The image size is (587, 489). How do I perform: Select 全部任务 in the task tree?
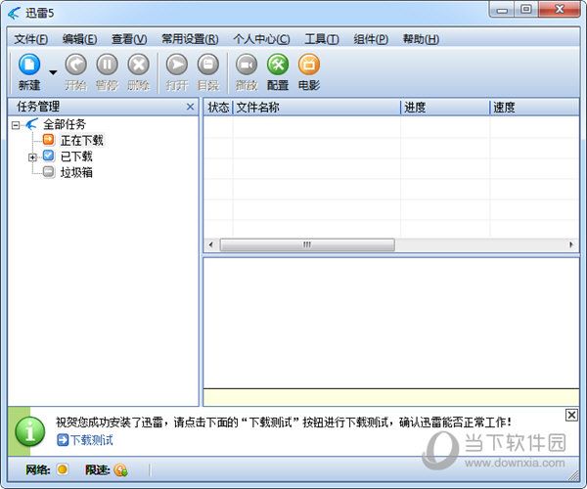[x=65, y=124]
